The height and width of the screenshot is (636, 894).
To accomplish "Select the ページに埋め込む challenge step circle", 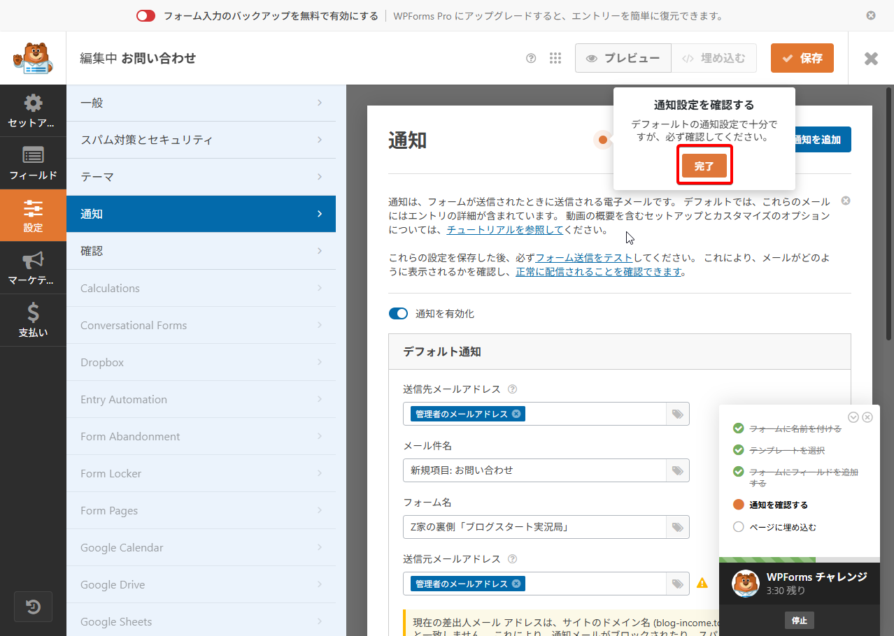I will (x=738, y=527).
